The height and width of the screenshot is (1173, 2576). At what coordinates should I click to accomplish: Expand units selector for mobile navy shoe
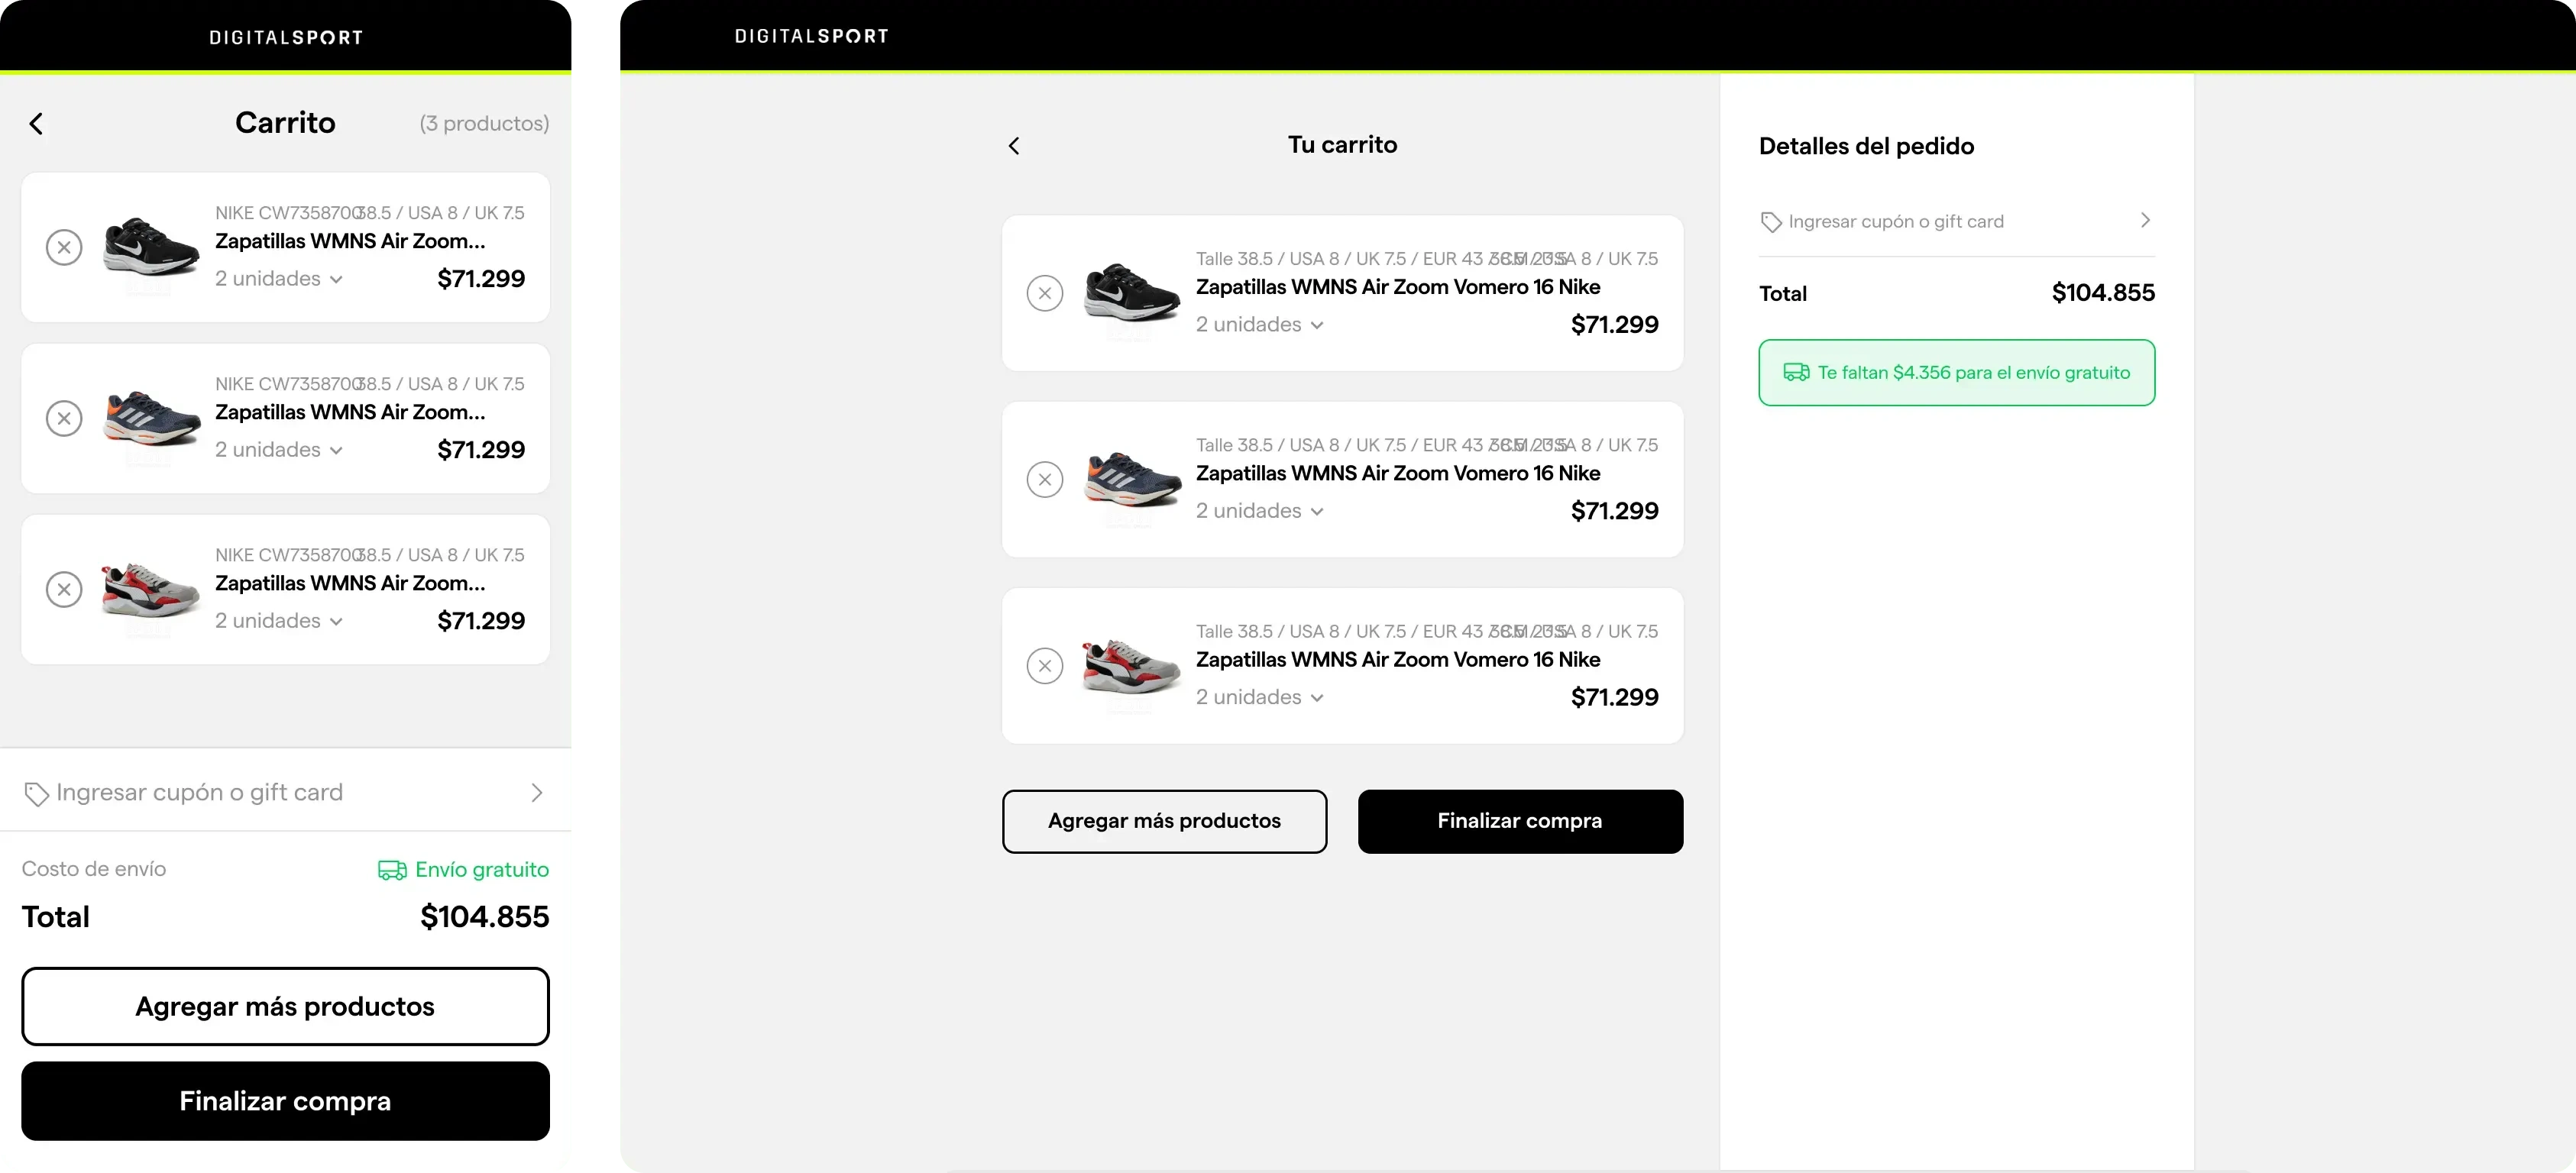point(279,450)
